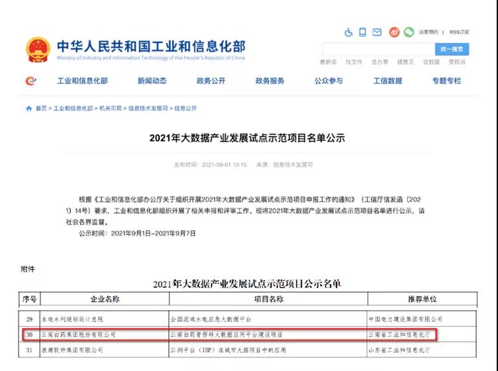Click row number 31 cell
The image size is (498, 371).
30,350
